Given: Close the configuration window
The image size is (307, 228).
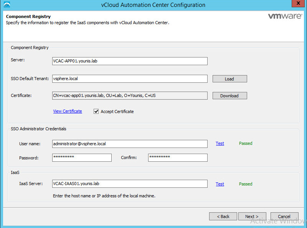Looking at the screenshot, I should pyautogui.click(x=295, y=5).
